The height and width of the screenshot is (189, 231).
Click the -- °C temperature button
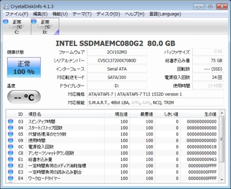[24, 97]
